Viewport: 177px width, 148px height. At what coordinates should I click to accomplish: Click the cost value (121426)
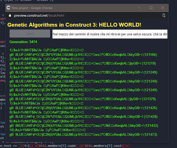150,108
